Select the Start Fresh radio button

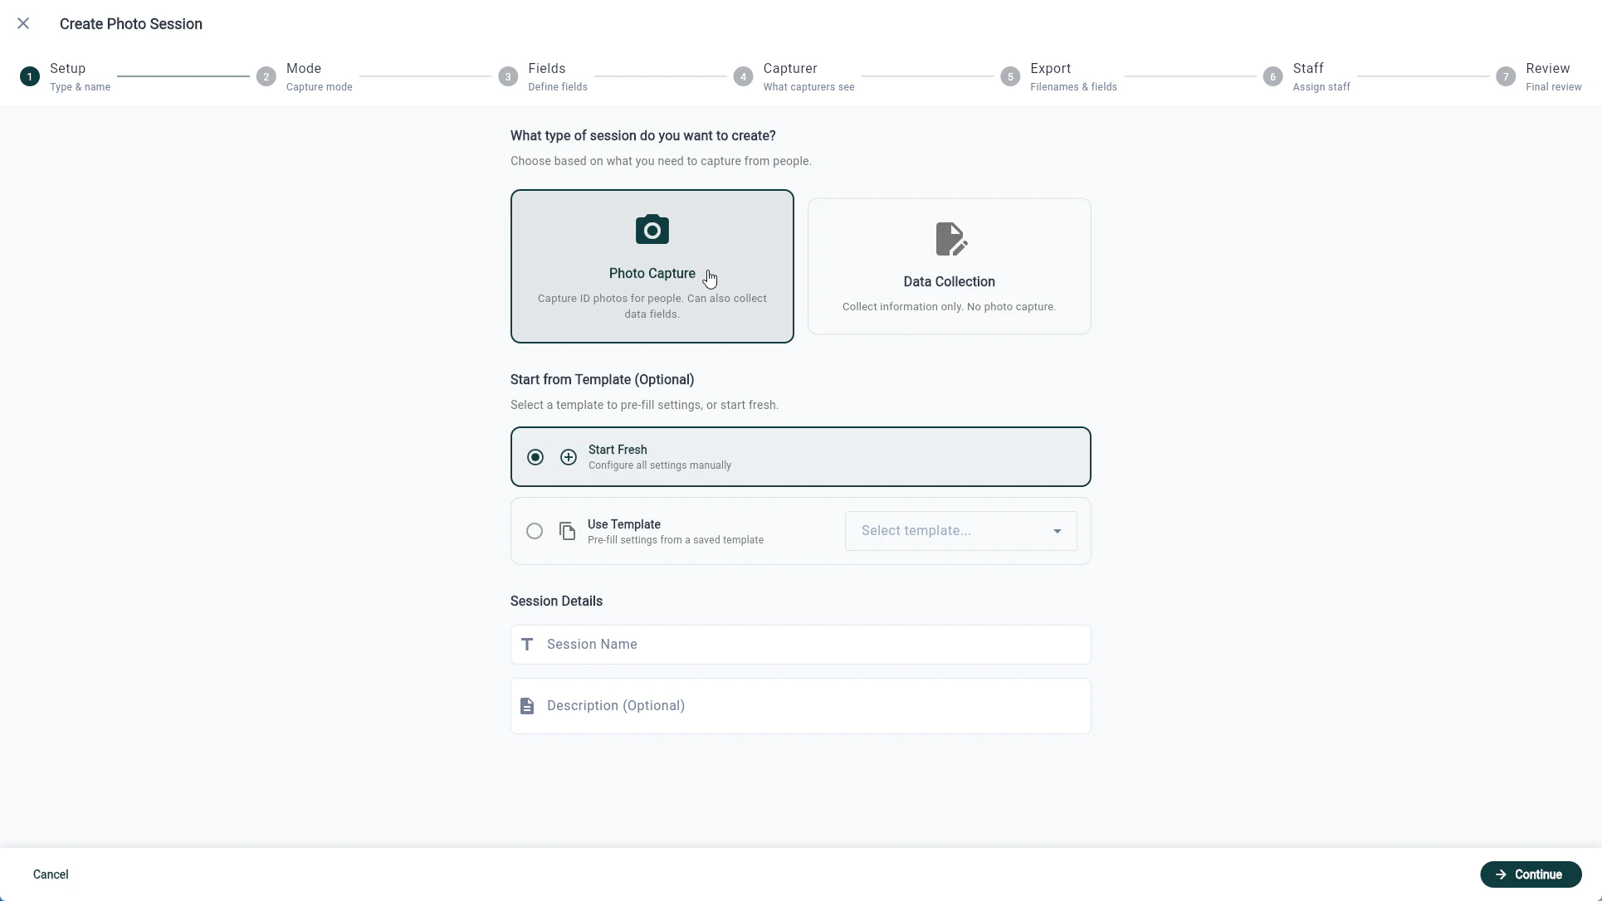click(x=535, y=457)
